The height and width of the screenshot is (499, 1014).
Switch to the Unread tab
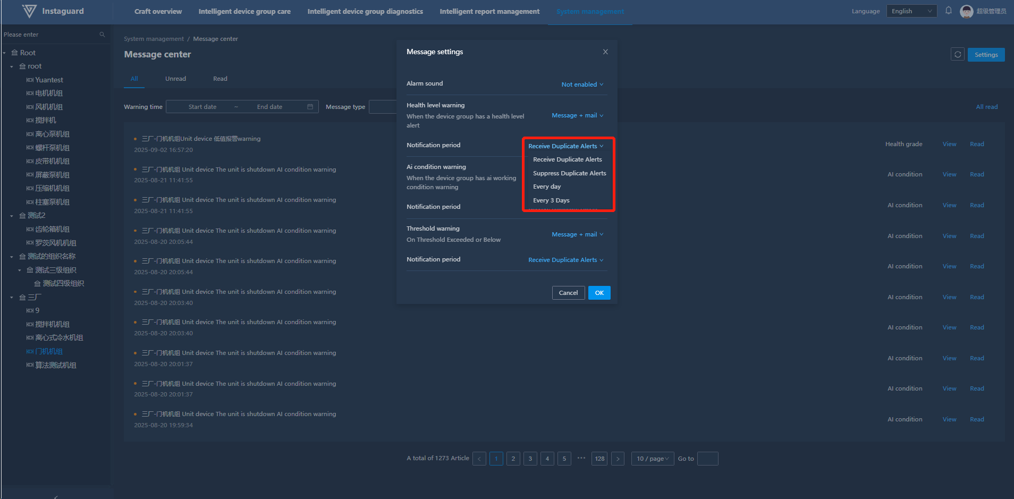175,79
